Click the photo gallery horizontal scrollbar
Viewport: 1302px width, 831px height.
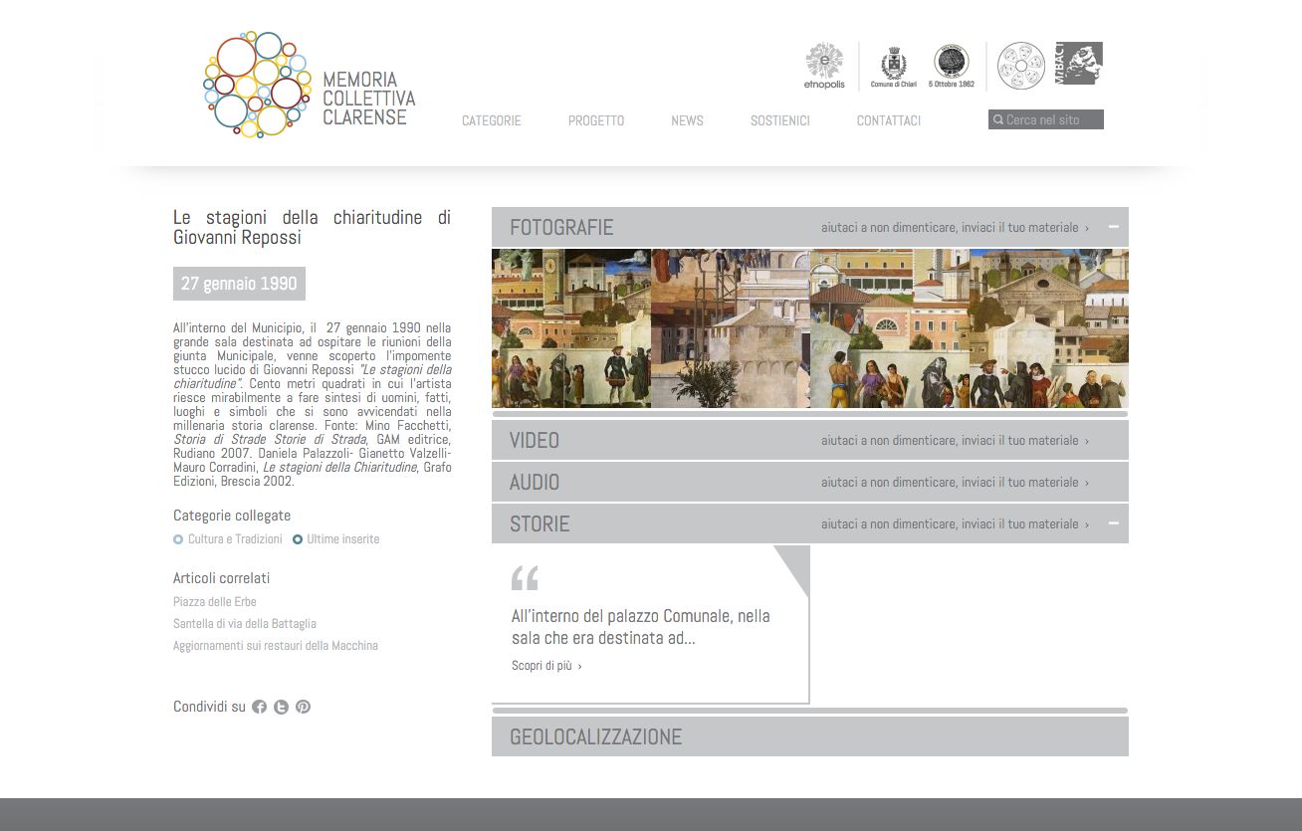809,413
